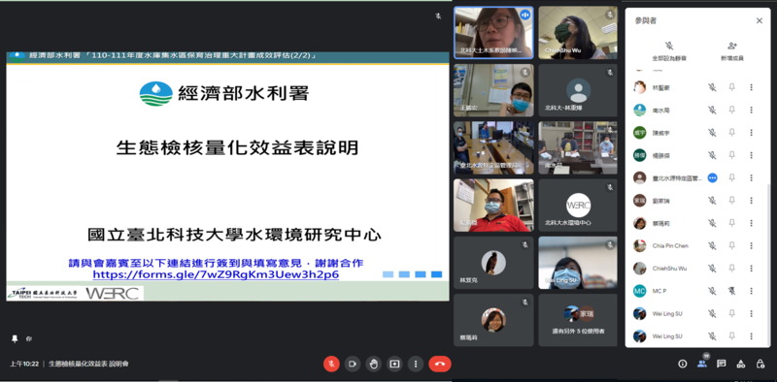This screenshot has width=777, height=382.
Task: Click the muted mic icon above the presentation
Action: (438, 16)
